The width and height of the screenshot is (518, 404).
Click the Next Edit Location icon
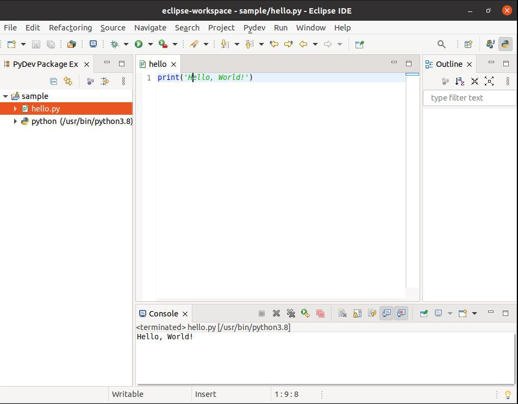[x=289, y=44]
